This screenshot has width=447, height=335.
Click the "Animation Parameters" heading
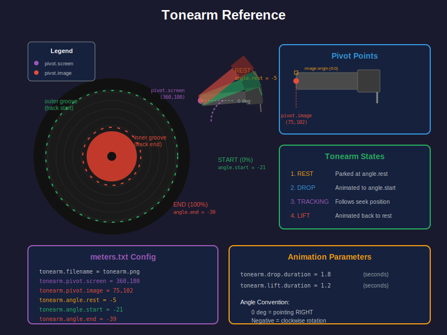click(x=330, y=257)
